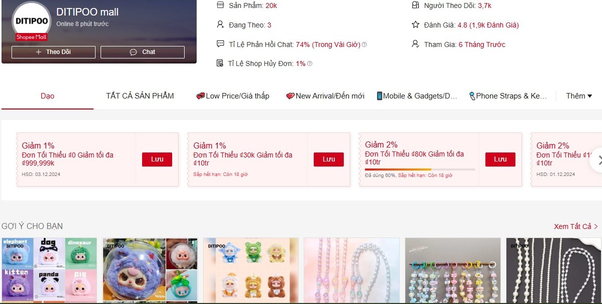This screenshot has width=602, height=304.
Task: Open Xem Tất Cả recommendations link
Action: coord(576,226)
